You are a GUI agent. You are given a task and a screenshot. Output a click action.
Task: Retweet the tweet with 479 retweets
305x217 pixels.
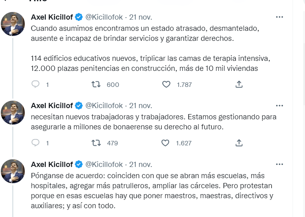click(x=96, y=143)
